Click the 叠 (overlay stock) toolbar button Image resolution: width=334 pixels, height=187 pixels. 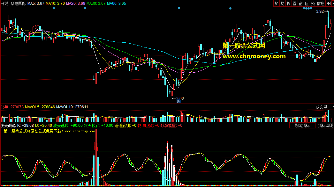pyautogui.click(x=295, y=4)
